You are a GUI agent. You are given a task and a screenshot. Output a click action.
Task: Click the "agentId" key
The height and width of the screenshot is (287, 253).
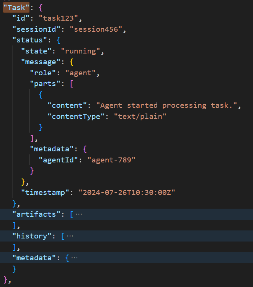click(59, 159)
